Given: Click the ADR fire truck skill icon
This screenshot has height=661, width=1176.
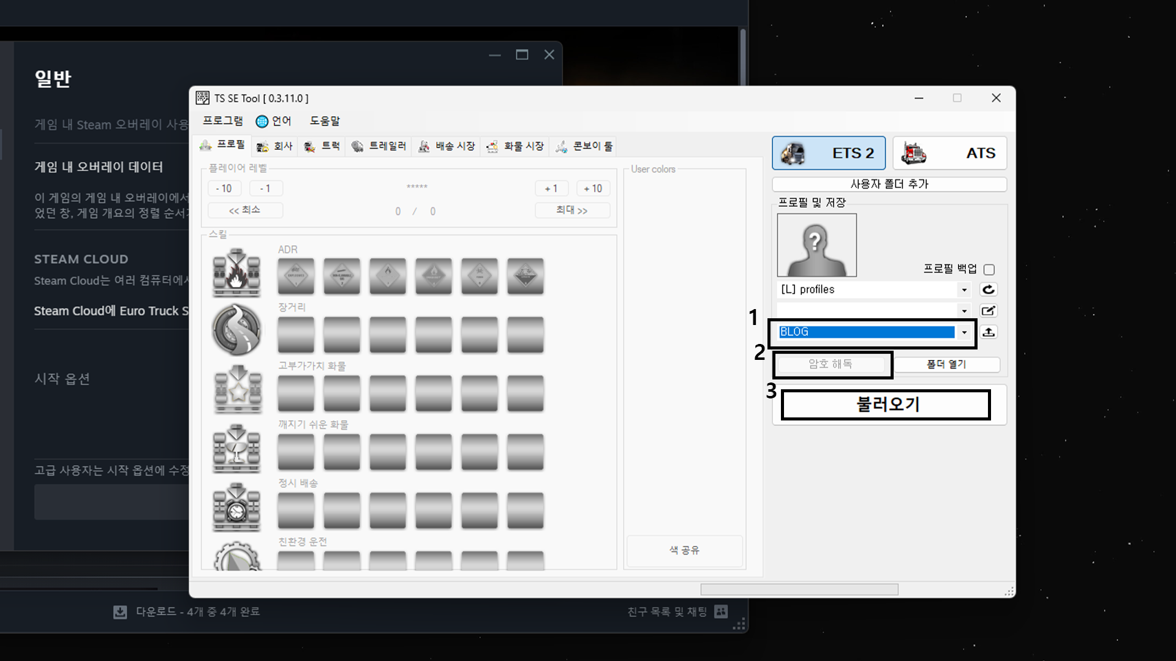Looking at the screenshot, I should (x=236, y=273).
